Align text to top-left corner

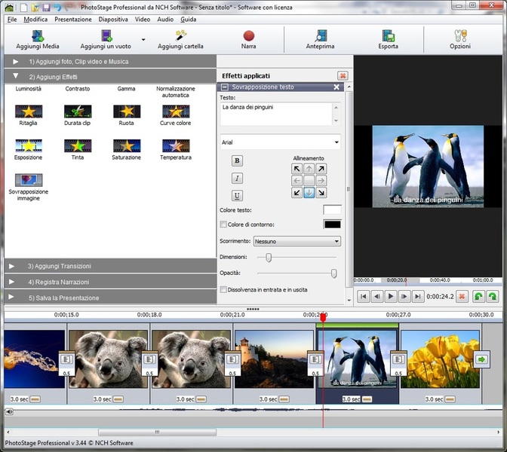(x=297, y=169)
